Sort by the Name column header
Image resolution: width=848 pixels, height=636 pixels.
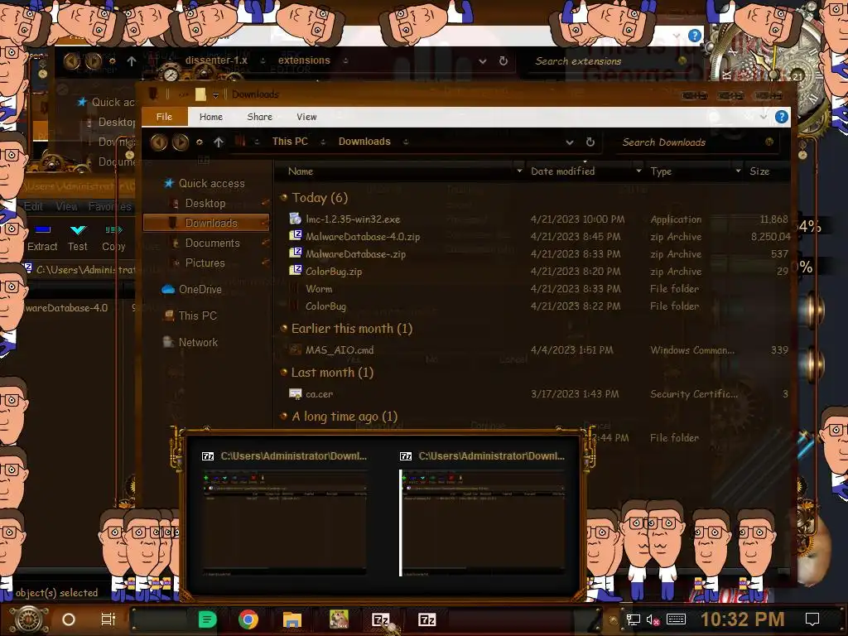pos(301,171)
